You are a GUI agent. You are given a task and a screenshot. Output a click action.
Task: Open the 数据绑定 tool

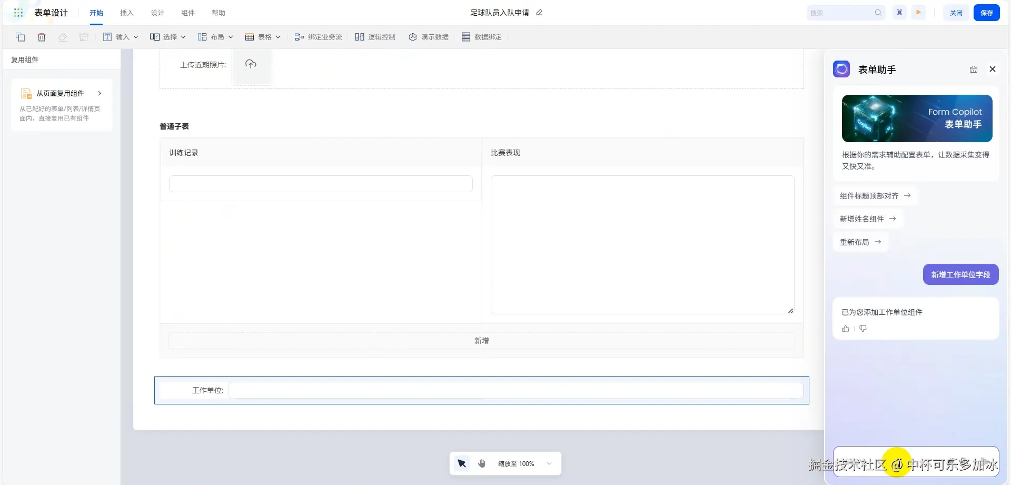[x=482, y=37]
